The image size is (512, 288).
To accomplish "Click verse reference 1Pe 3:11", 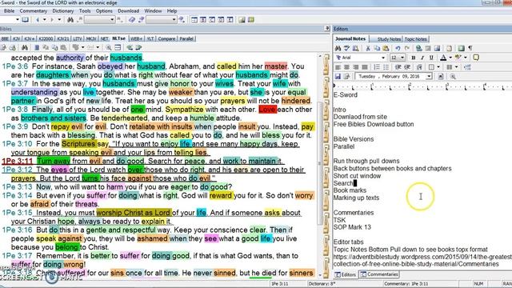I will tap(18, 161).
